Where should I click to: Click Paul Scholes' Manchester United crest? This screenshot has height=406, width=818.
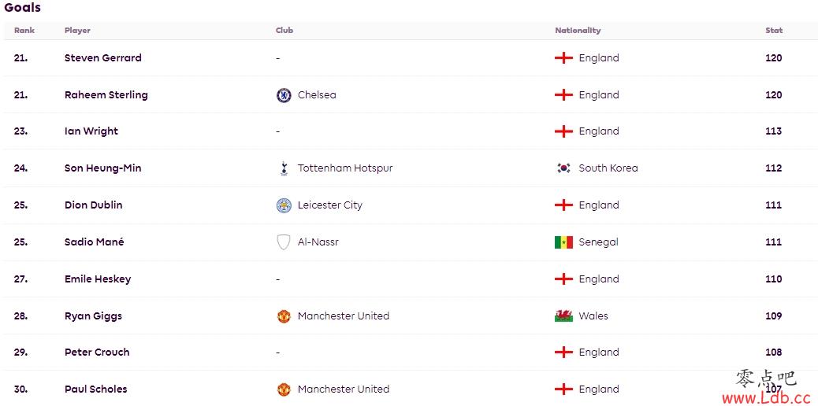283,389
